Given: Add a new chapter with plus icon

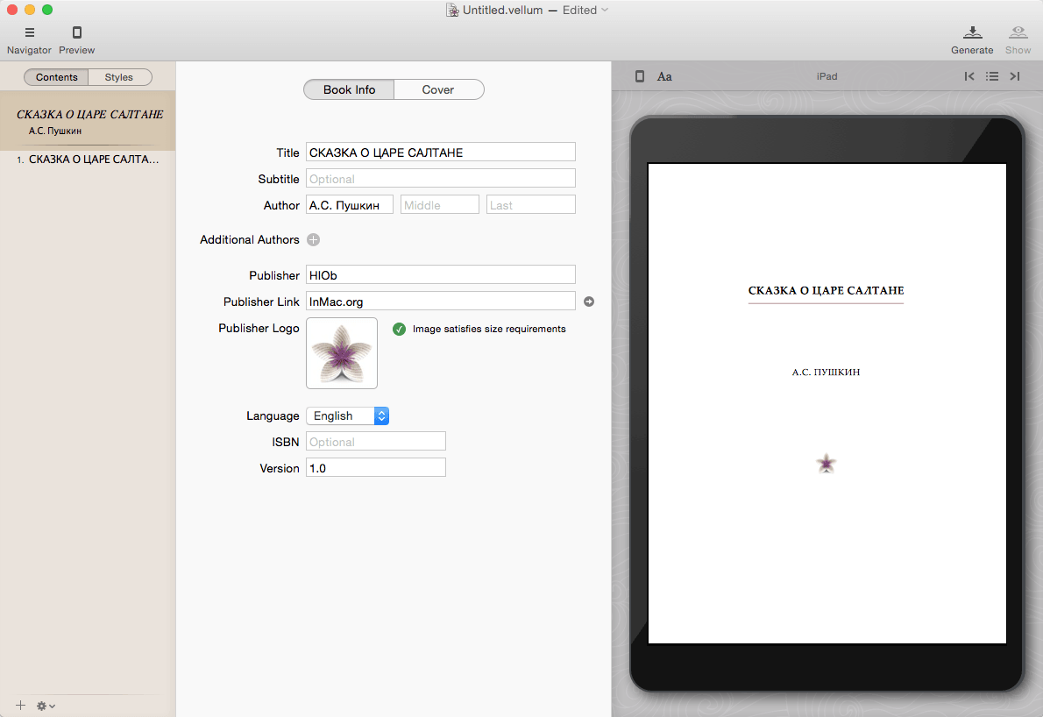Looking at the screenshot, I should (19, 705).
